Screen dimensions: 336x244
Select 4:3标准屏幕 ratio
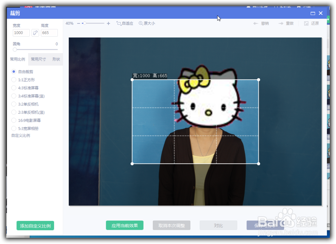click(x=14, y=88)
